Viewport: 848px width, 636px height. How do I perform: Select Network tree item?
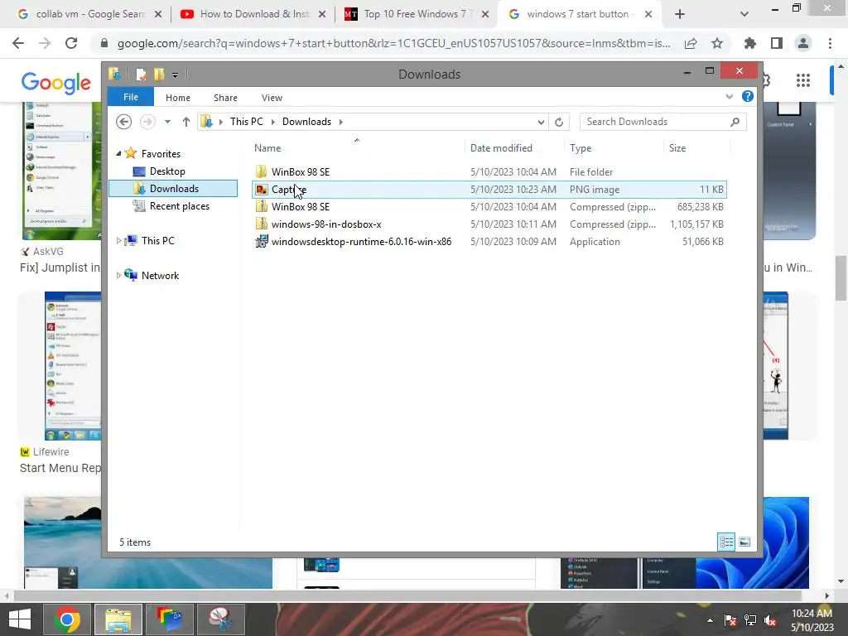[160, 275]
